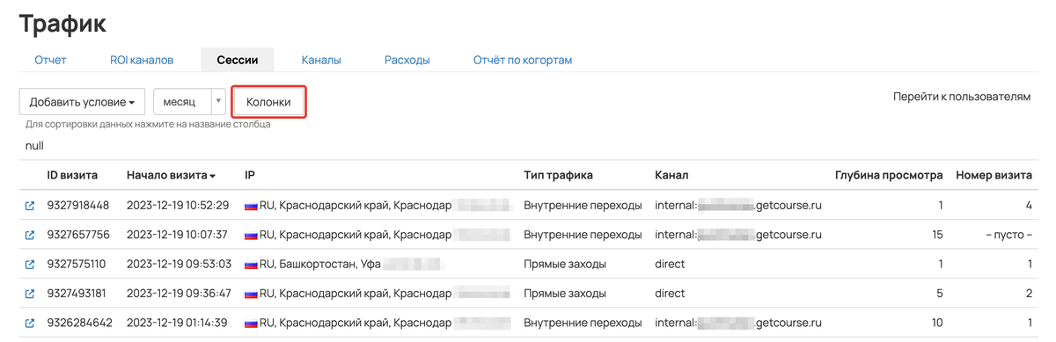Open visit 9327575110 external link icon
This screenshot has width=1056, height=342.
pos(30,265)
